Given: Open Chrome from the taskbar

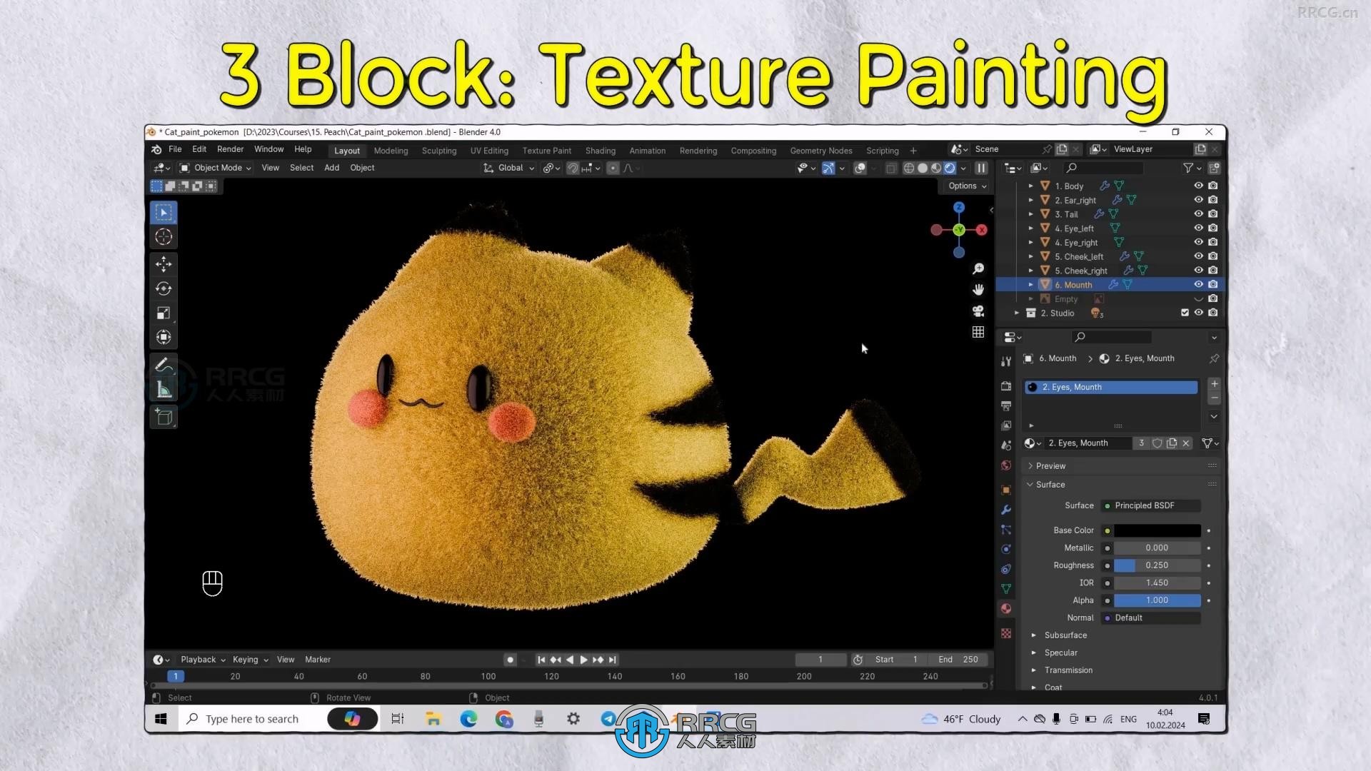Looking at the screenshot, I should (x=504, y=719).
